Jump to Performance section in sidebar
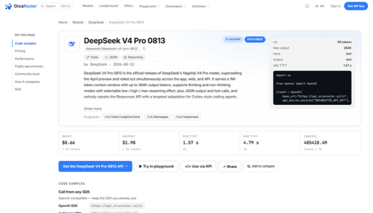The height and width of the screenshot is (213, 373). click(x=25, y=59)
